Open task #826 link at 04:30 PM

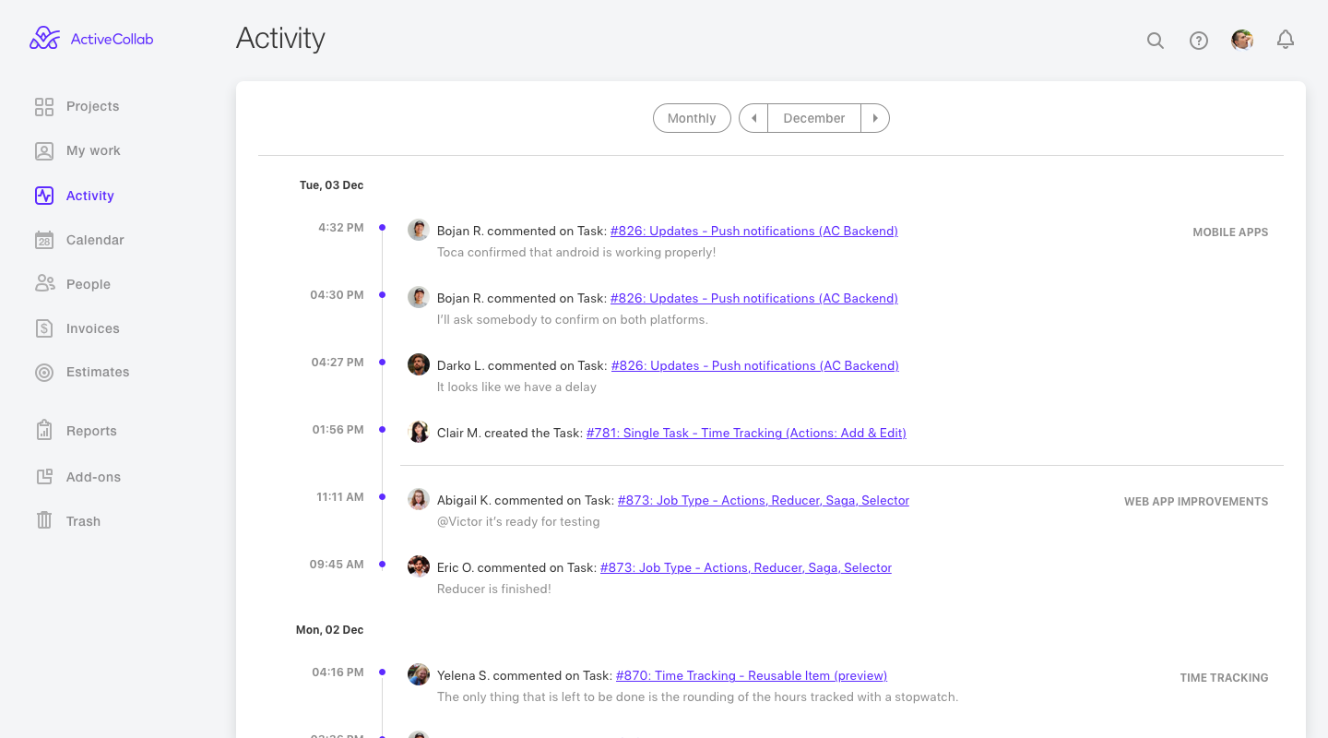(x=754, y=298)
